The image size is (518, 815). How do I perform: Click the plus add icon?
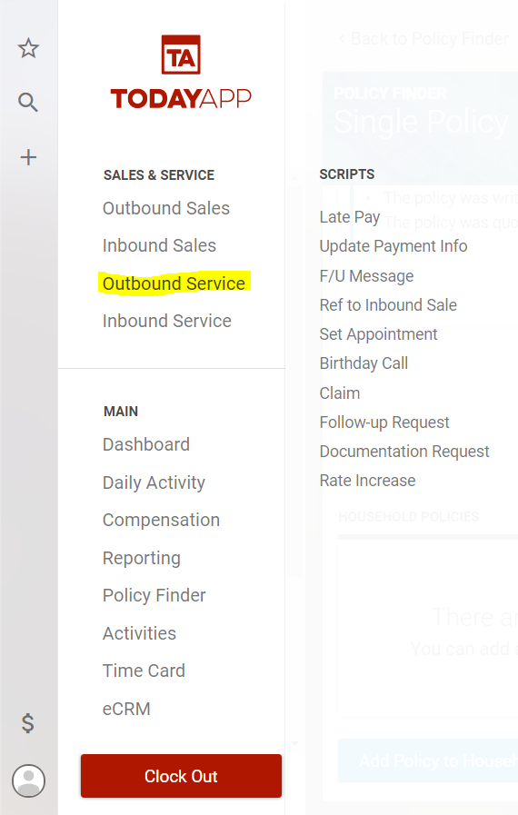[28, 157]
